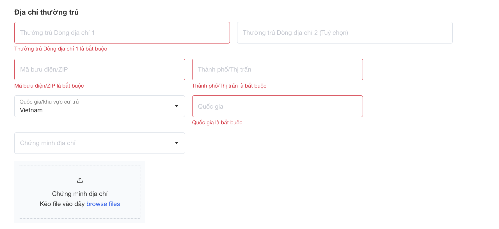Image resolution: width=499 pixels, height=229 pixels.
Task: Click the selected Vietnam country value
Action: [31, 110]
